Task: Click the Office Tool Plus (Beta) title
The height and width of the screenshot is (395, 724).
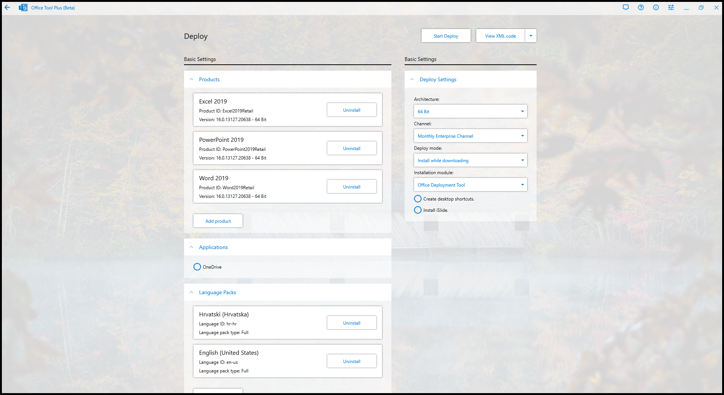Action: coord(53,8)
